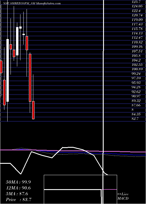The width and height of the screenshot is (146, 204).
Task: Click the 5MA : 87.6 readout
Action: click(17, 194)
